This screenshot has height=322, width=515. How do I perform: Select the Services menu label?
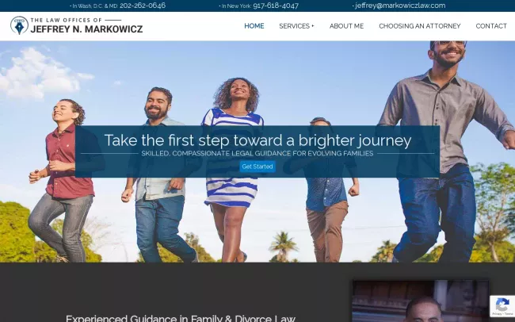(294, 26)
